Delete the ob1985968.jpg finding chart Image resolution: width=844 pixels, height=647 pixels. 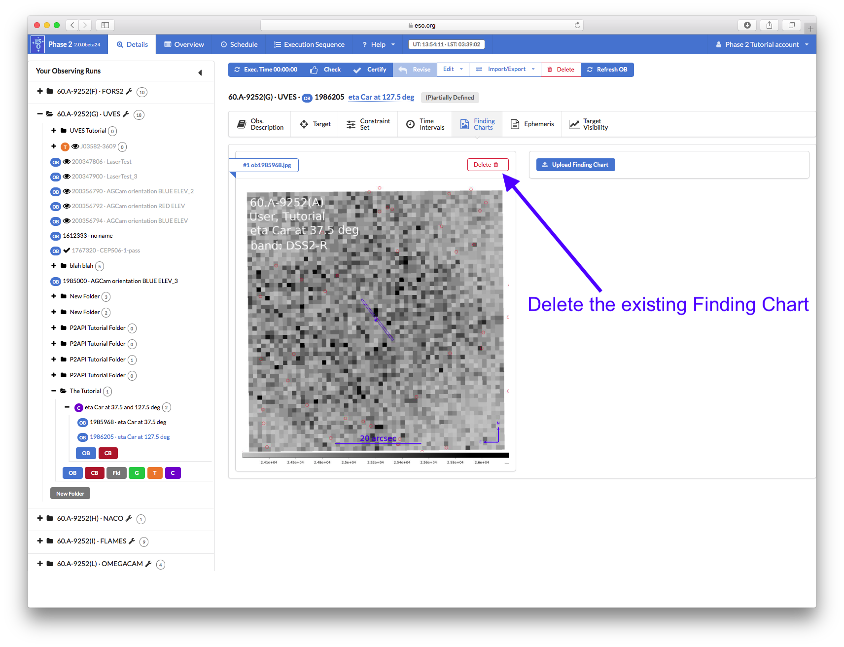[x=487, y=165]
